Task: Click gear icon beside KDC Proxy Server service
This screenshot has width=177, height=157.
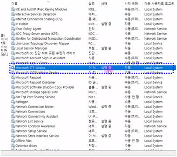Action: 13,34
